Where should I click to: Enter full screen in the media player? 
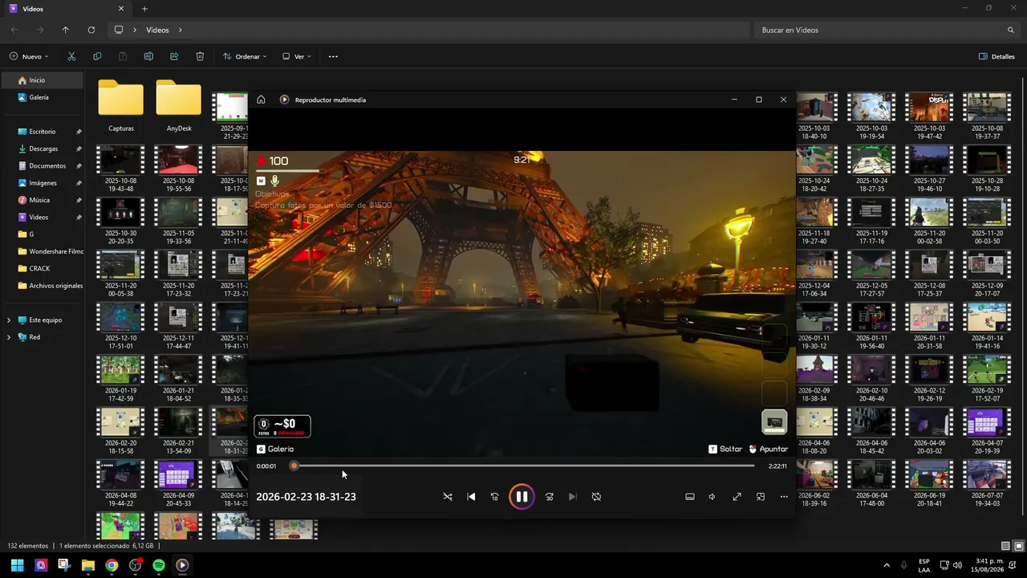click(737, 497)
